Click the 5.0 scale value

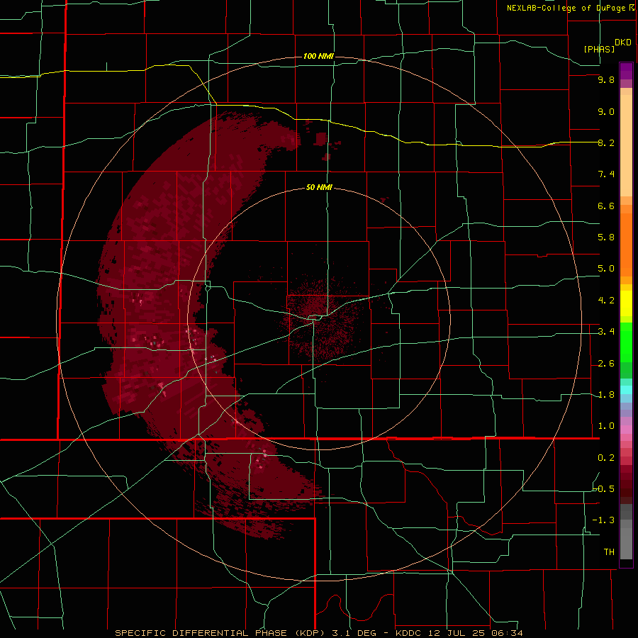[606, 269]
